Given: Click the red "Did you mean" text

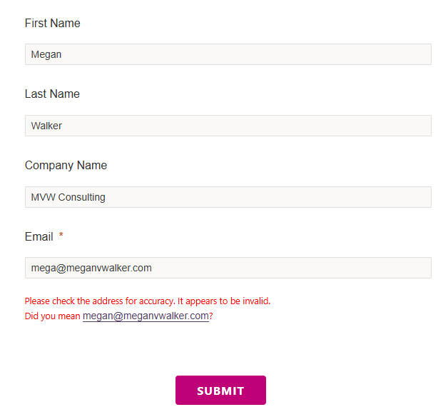Looking at the screenshot, I should tap(52, 316).
